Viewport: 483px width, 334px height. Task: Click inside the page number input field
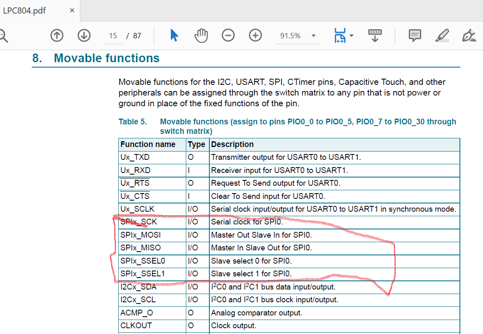click(x=113, y=35)
